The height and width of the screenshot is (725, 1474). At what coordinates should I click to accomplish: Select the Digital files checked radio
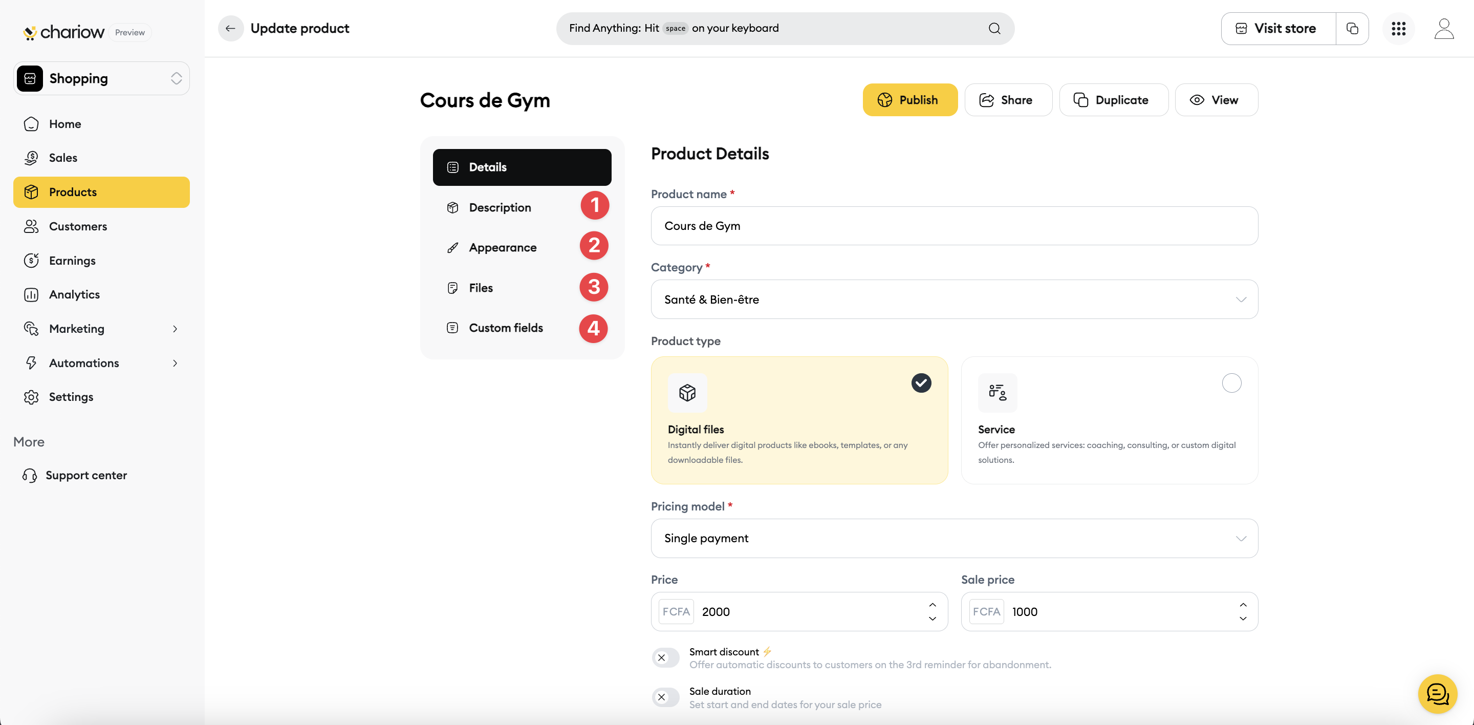coord(921,383)
